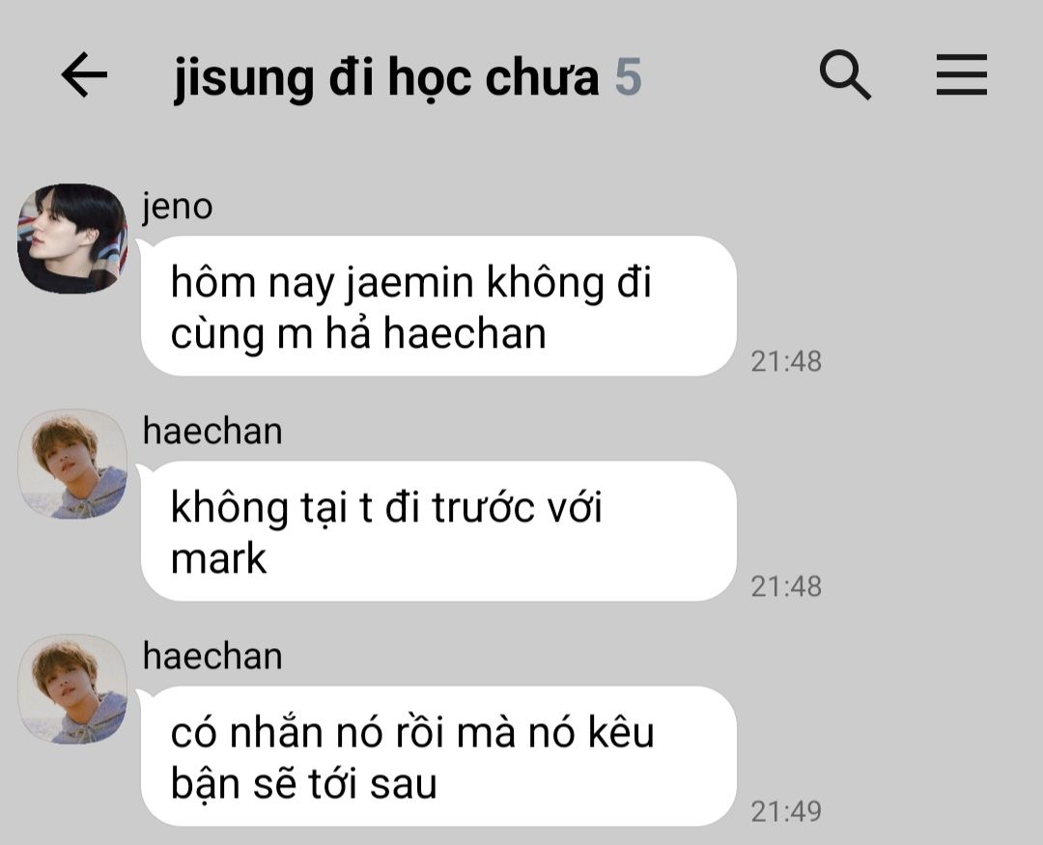Image resolution: width=1043 pixels, height=845 pixels.
Task: Tap the first haechan sender name
Action: [x=212, y=431]
